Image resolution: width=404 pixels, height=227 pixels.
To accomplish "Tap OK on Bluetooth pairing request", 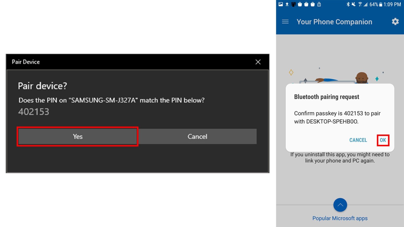I will [383, 140].
